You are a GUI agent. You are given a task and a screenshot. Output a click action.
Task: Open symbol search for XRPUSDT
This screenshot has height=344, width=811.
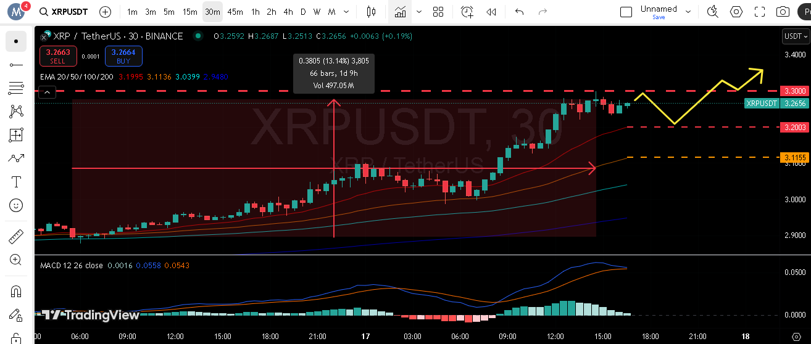(64, 12)
